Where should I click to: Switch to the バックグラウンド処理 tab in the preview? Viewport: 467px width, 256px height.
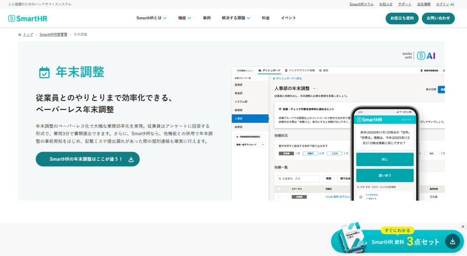coord(300,71)
